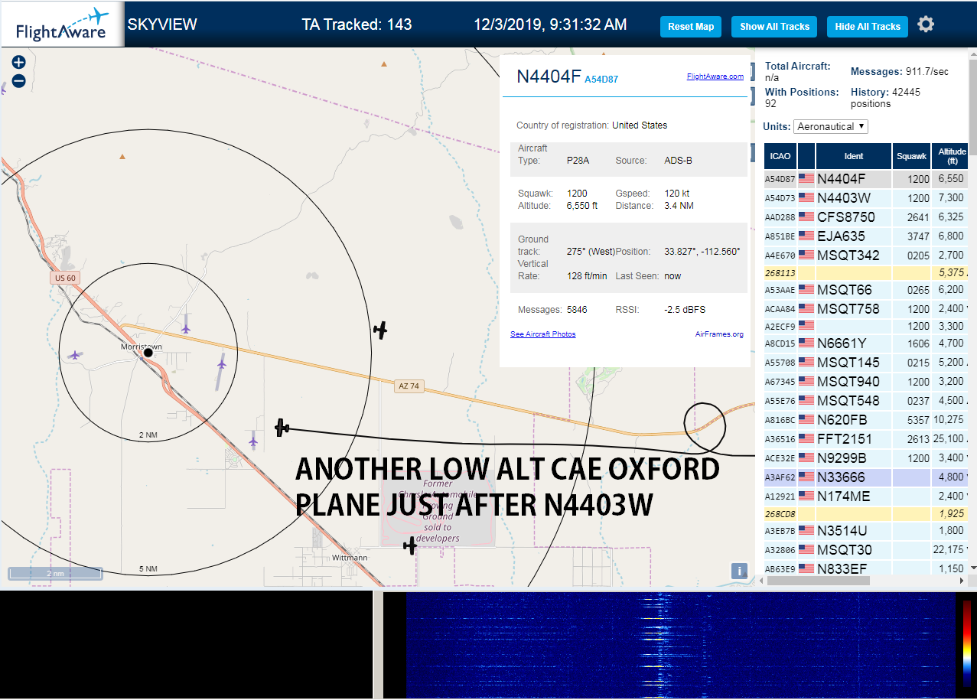Select the FFT2151 aircraft row

866,439
